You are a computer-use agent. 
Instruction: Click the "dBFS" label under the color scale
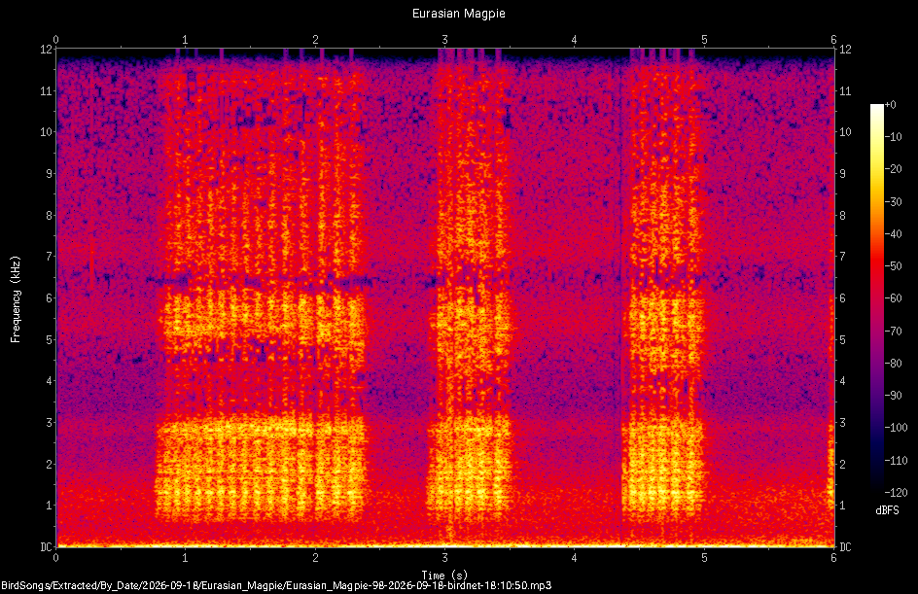click(887, 510)
